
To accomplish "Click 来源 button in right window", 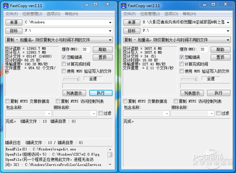I will pyautogui.click(x=132, y=22).
